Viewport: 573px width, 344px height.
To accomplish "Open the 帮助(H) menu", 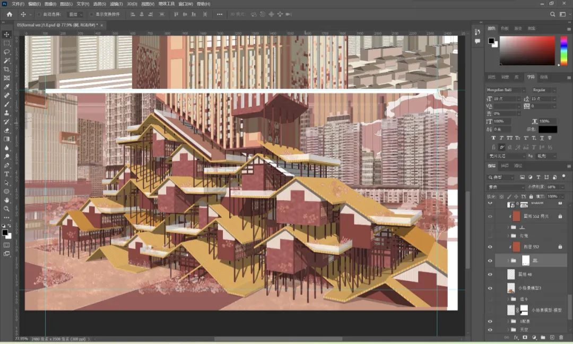I will pyautogui.click(x=204, y=4).
